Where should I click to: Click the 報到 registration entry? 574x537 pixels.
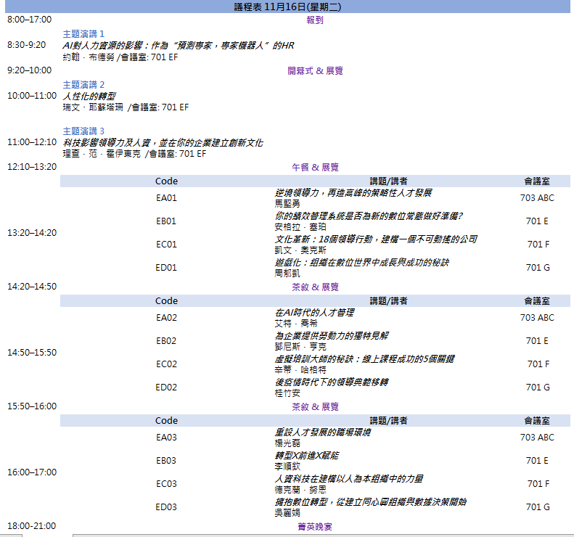[315, 20]
